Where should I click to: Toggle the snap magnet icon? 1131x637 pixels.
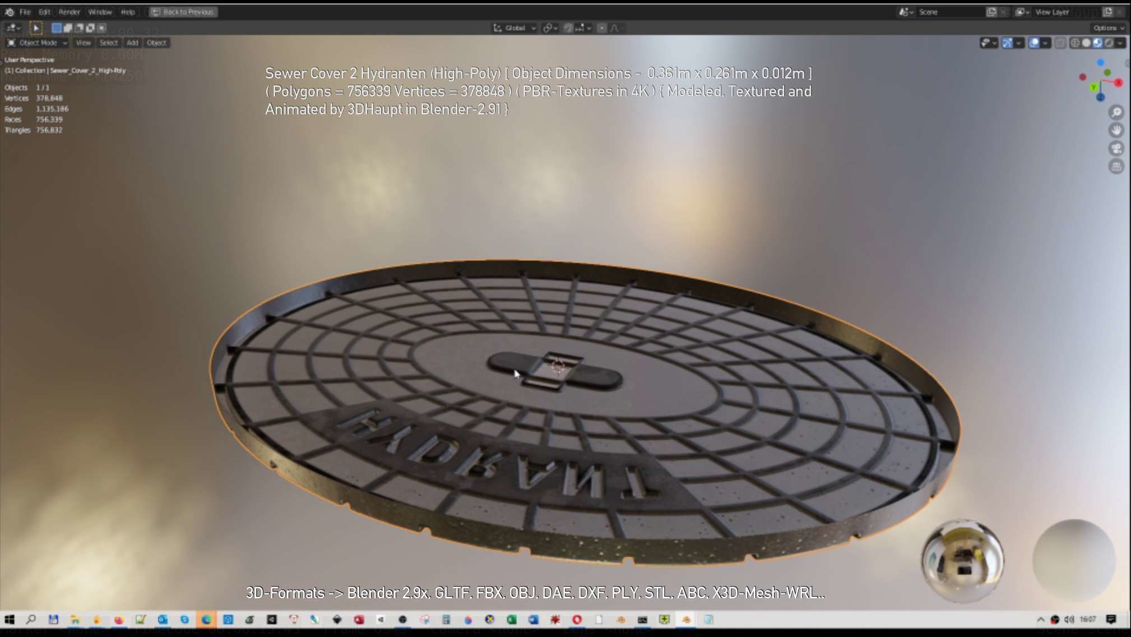click(568, 28)
